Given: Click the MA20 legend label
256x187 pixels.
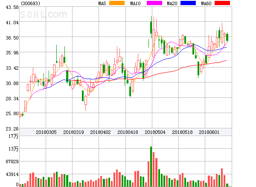Looking at the screenshot, I should 172,3.
